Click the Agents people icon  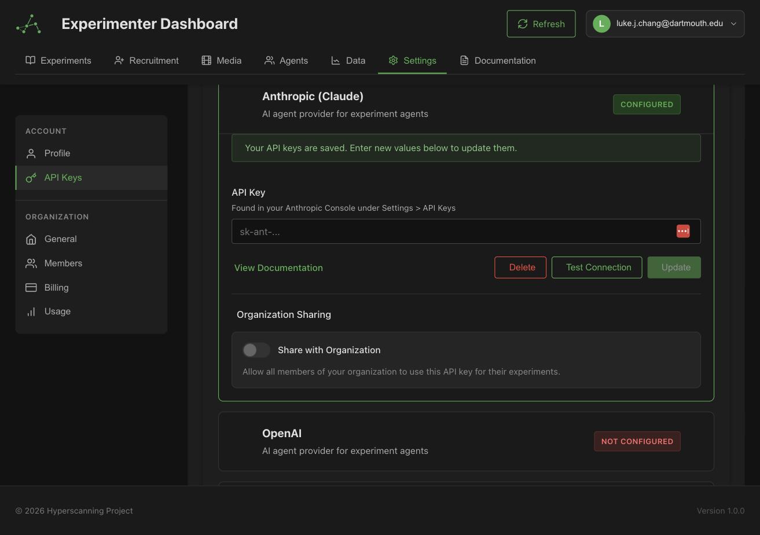[270, 60]
